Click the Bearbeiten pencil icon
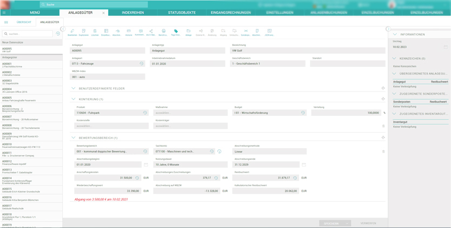 (72, 32)
